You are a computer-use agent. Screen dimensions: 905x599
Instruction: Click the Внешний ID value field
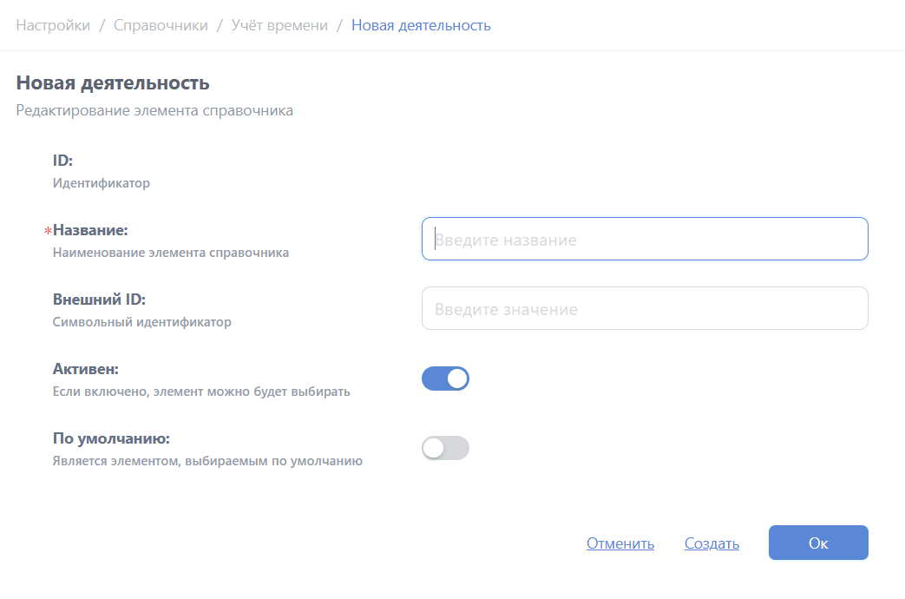tap(644, 308)
